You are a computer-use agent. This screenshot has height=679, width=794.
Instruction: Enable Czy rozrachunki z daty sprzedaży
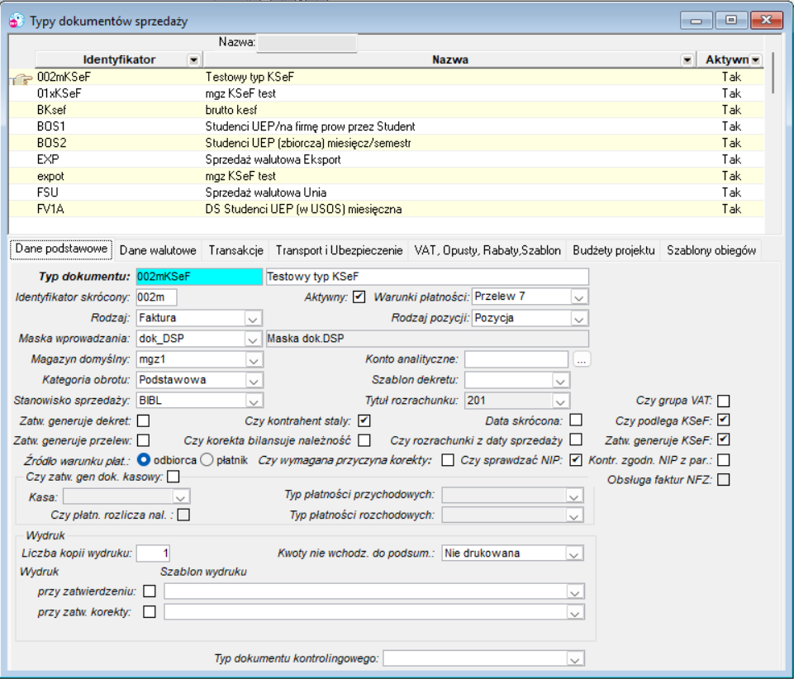[x=576, y=439]
